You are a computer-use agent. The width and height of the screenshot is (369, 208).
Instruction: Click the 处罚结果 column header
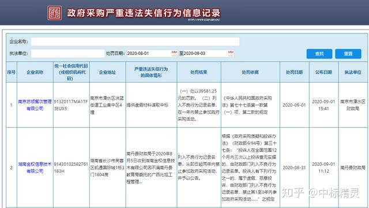(198, 72)
